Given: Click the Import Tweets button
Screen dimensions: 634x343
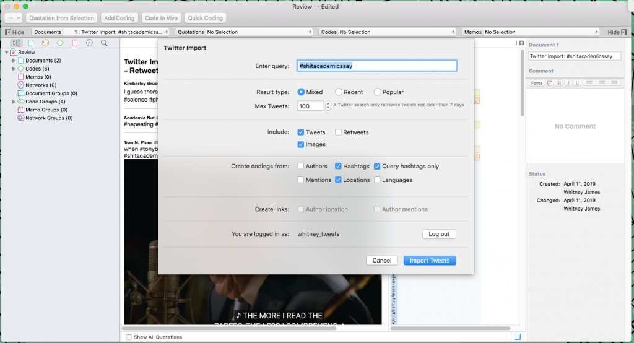Looking at the screenshot, I should tap(430, 261).
